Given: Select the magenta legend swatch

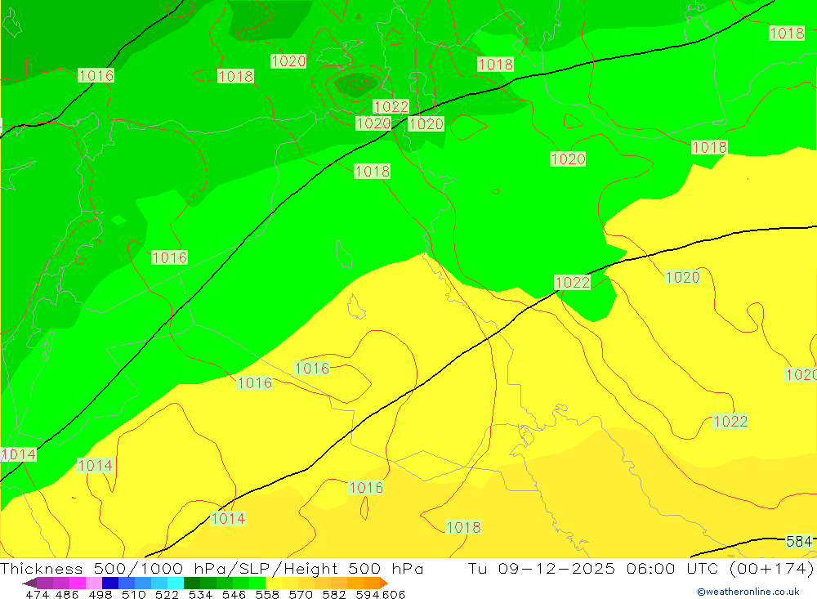Looking at the screenshot, I should (x=77, y=583).
